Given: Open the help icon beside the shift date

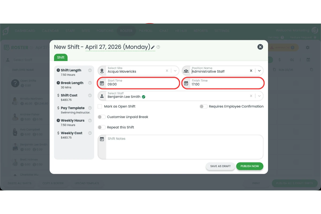Looking at the screenshot, I should (158, 47).
